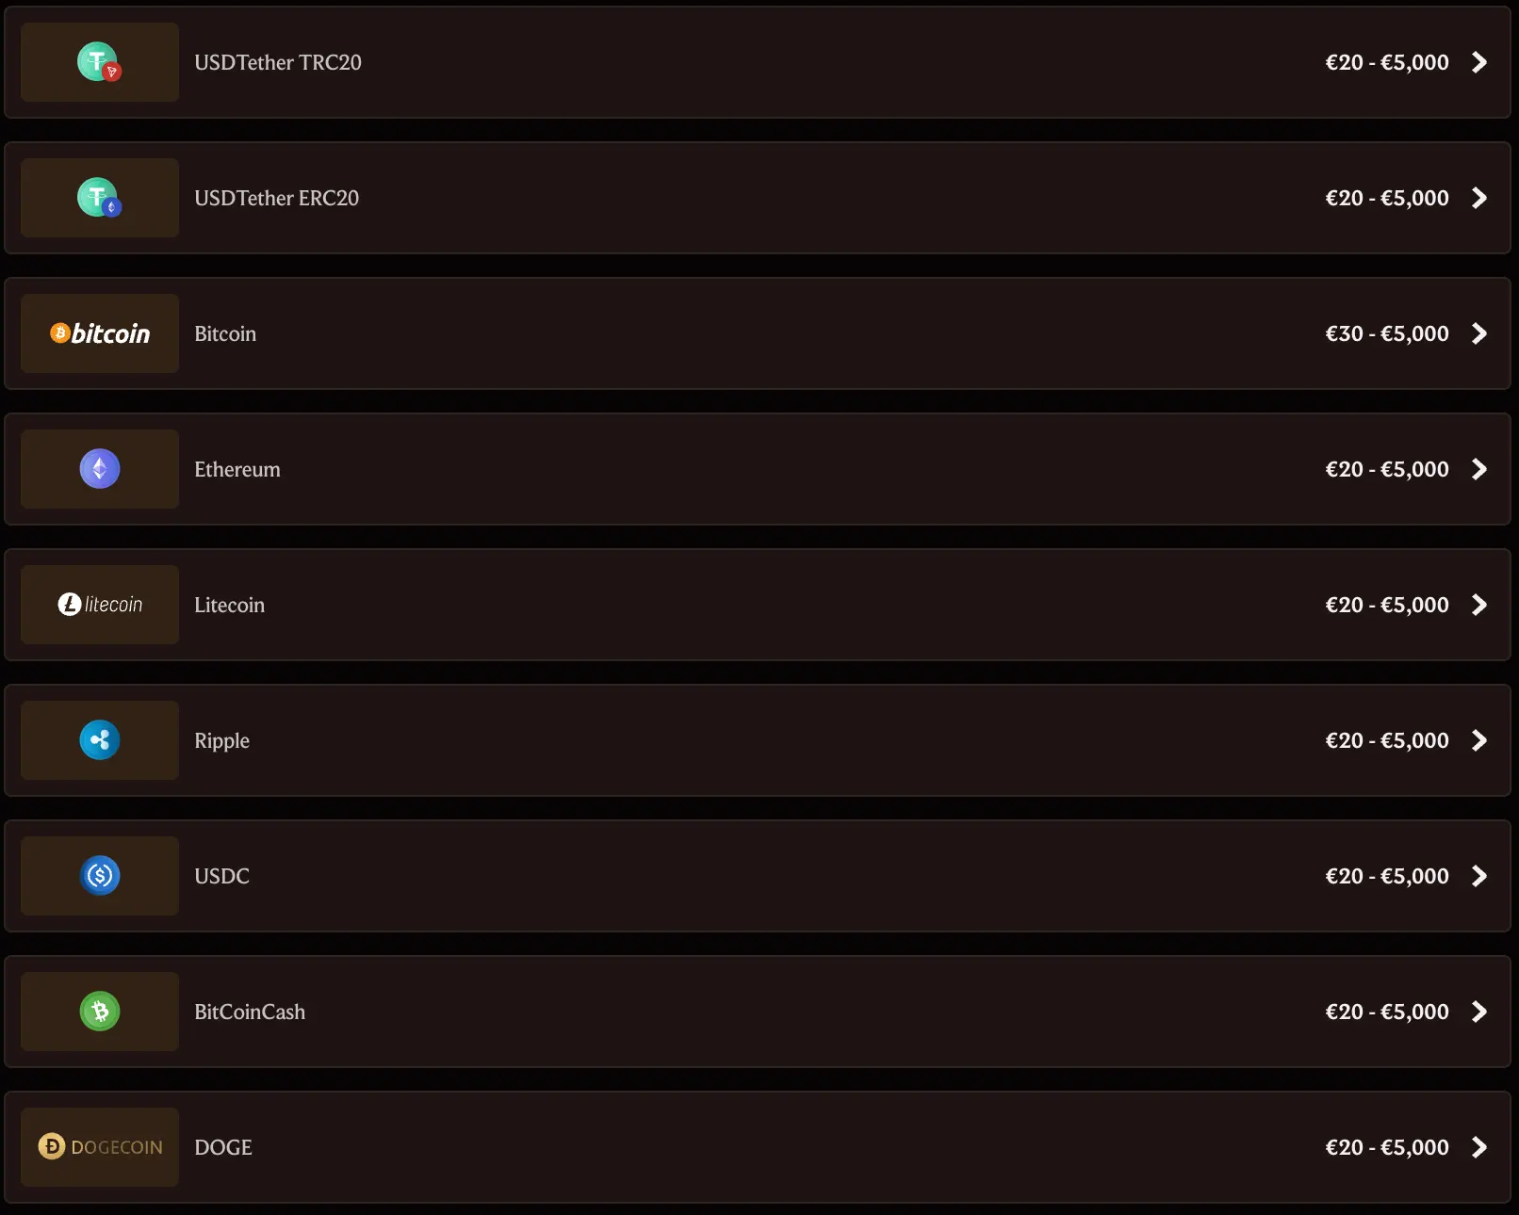The height and width of the screenshot is (1215, 1519).
Task: Expand the USDTether TRC20 row chevron
Action: [1479, 62]
